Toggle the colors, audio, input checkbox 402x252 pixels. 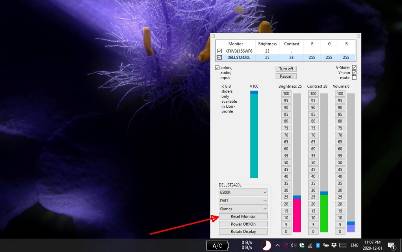217,67
